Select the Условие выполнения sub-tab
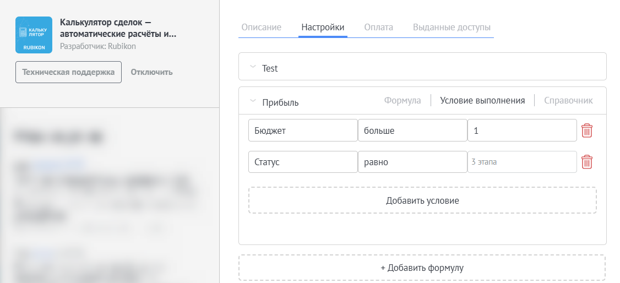This screenshot has width=620, height=283. point(482,100)
